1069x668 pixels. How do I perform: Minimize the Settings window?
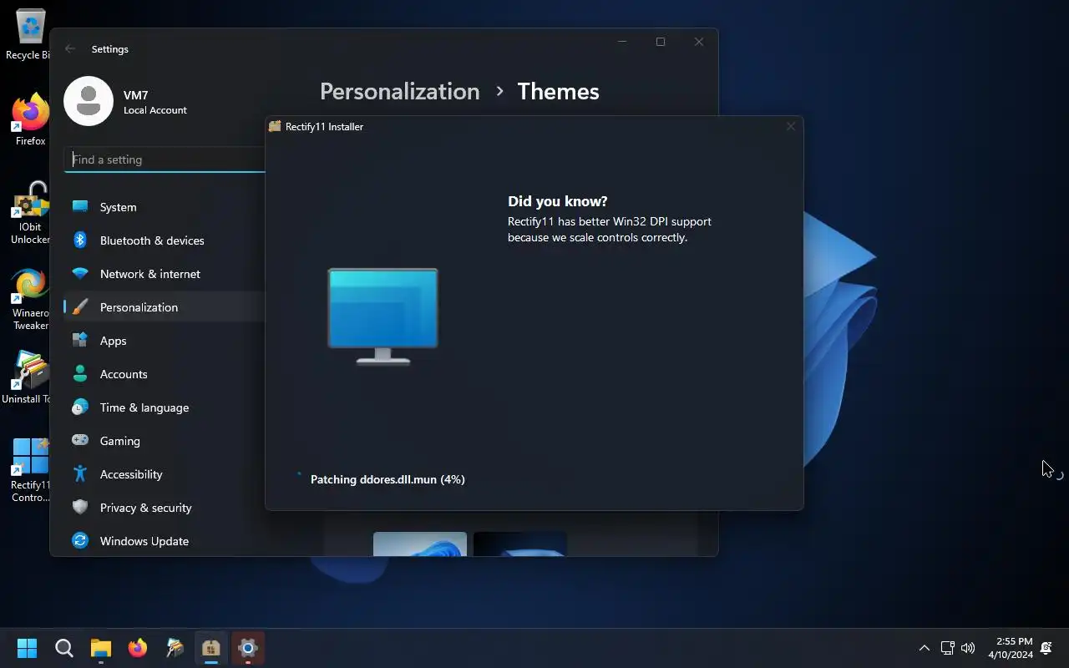(x=622, y=42)
